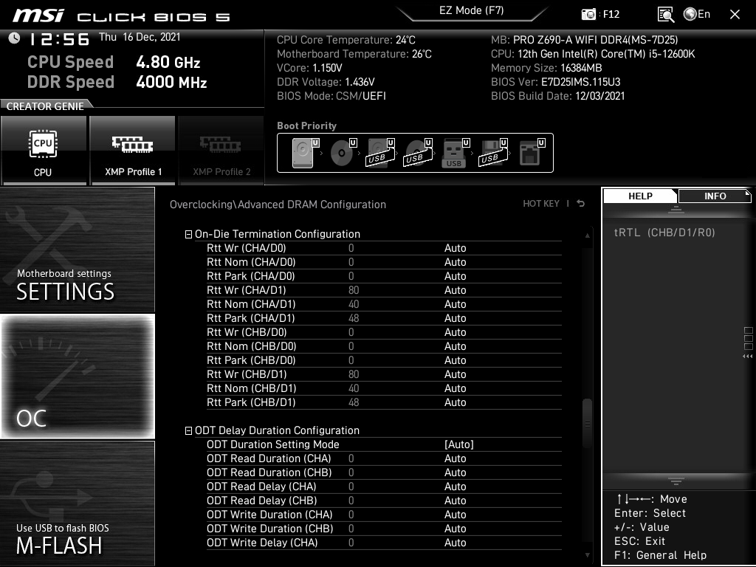
Task: Switch to the HELP tab
Action: coord(640,196)
